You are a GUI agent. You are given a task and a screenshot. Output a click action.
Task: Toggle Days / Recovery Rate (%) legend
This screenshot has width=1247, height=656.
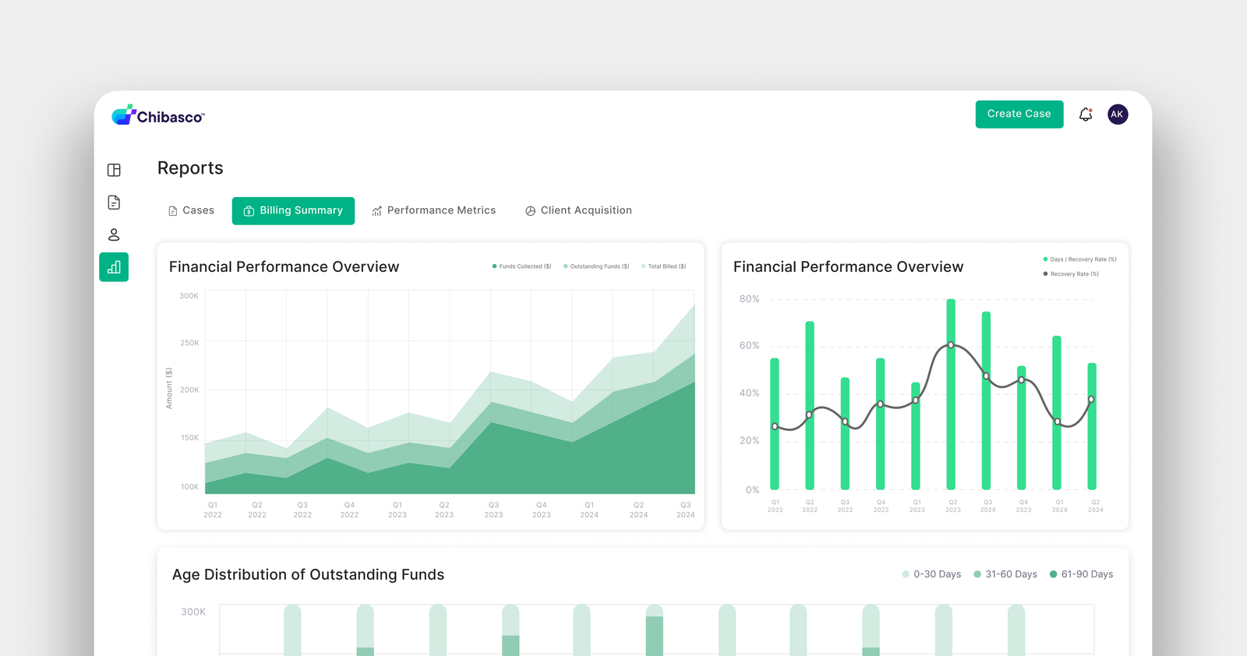pos(1079,259)
